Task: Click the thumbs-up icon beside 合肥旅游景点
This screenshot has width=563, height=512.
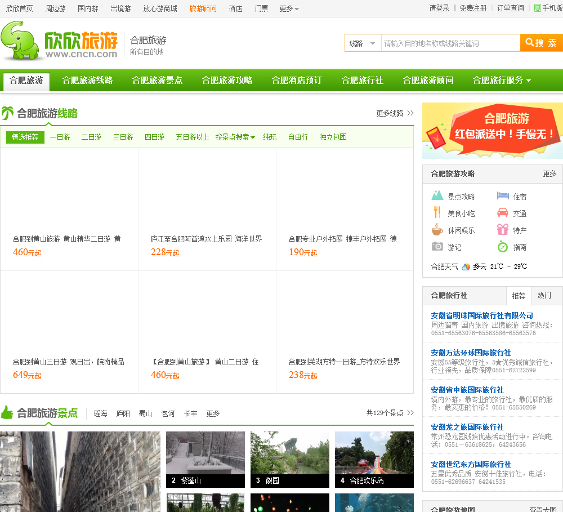Action: pyautogui.click(x=7, y=412)
